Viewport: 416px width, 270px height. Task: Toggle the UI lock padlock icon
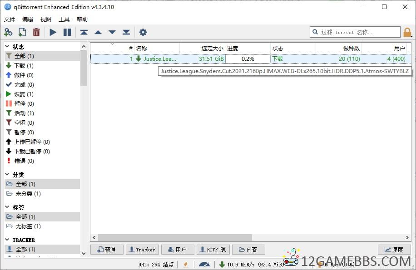pos(407,33)
